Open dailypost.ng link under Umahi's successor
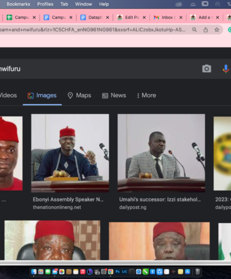This screenshot has width=231, height=279. [132, 208]
